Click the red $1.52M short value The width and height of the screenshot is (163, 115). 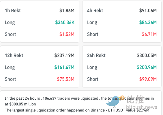(x=67, y=34)
